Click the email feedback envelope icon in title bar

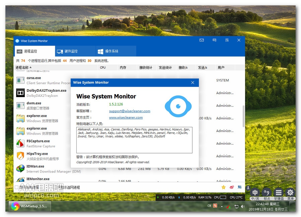click(202, 40)
